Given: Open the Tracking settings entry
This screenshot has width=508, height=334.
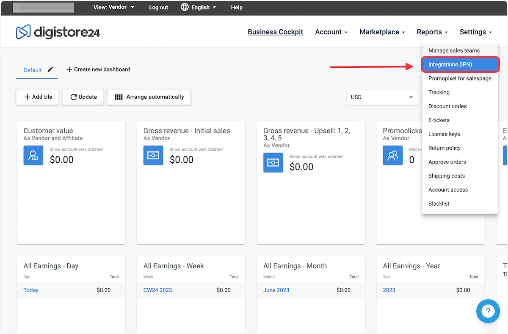Looking at the screenshot, I should (460, 92).
